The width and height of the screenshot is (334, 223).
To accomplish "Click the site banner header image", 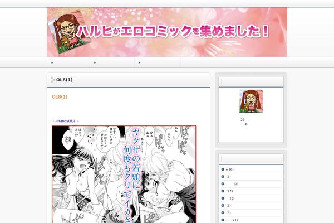I will 167,32.
